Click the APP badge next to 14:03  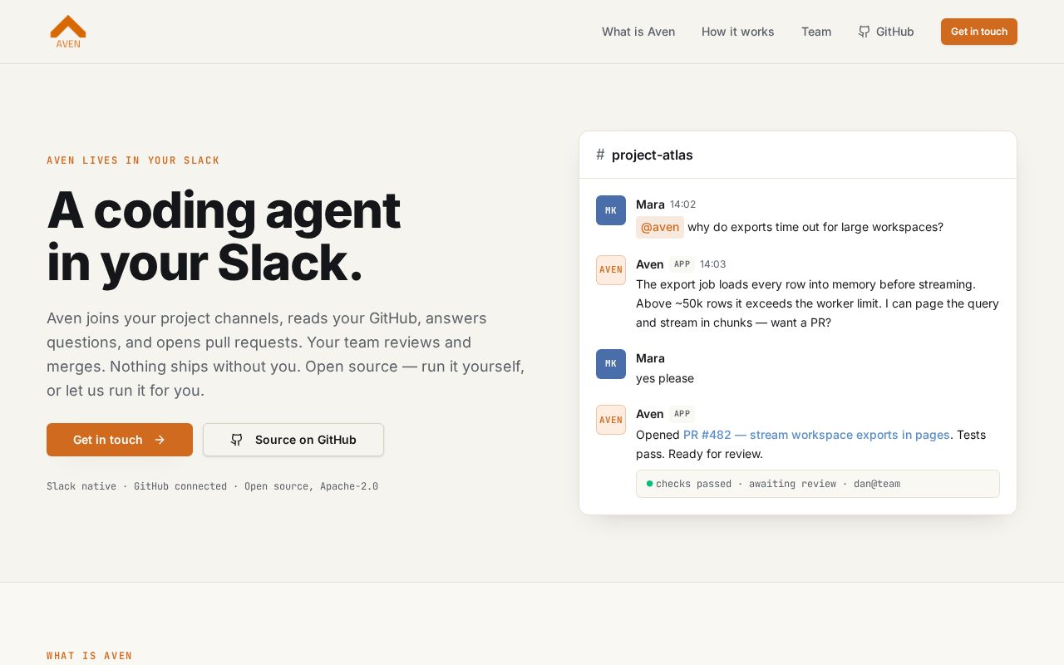pos(682,264)
